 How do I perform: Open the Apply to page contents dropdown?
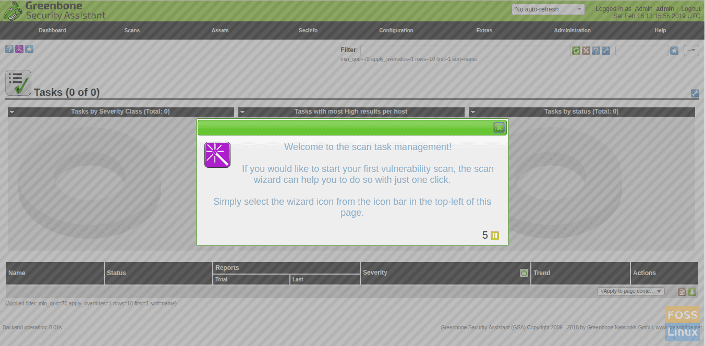[x=631, y=291]
